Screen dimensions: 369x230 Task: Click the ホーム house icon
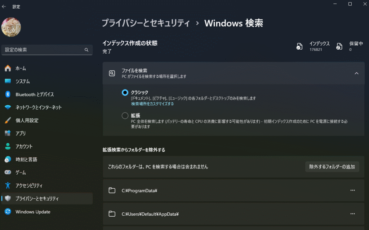(x=8, y=68)
